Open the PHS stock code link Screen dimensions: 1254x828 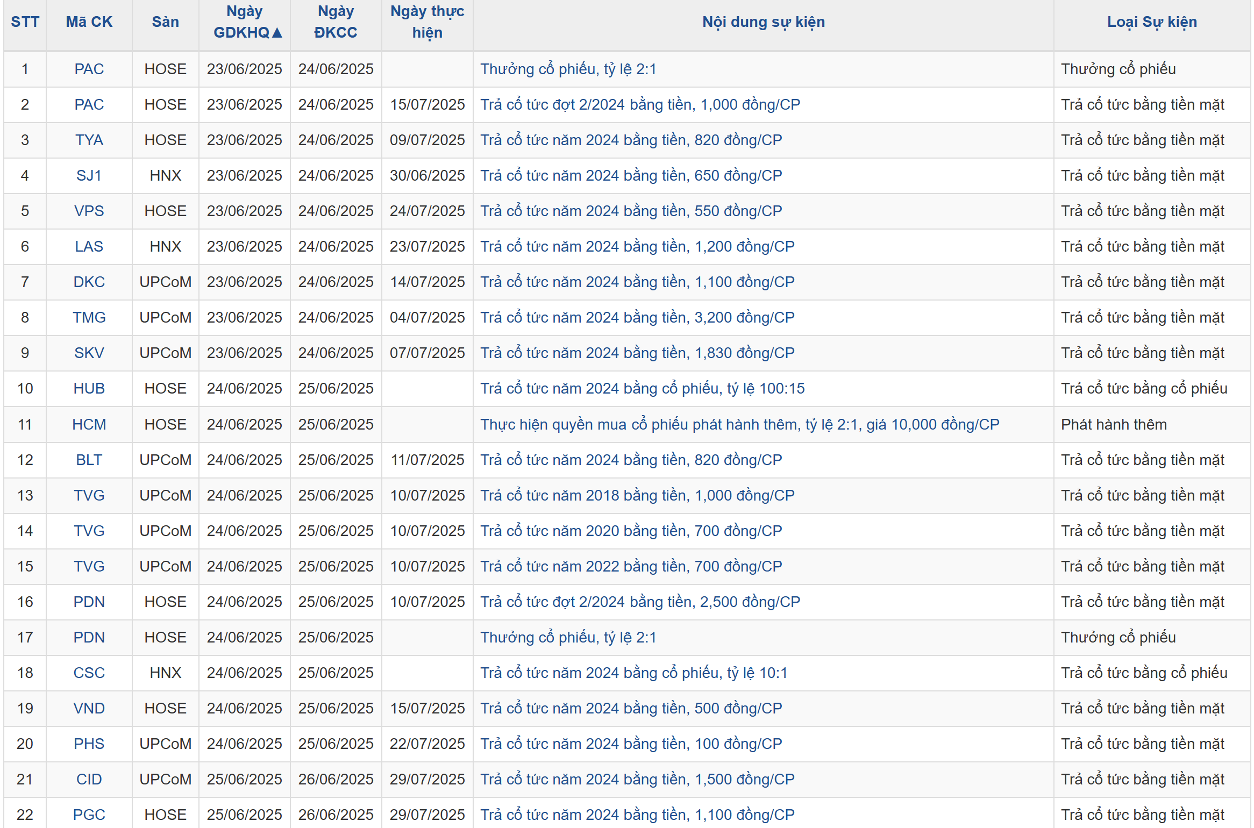coord(89,744)
